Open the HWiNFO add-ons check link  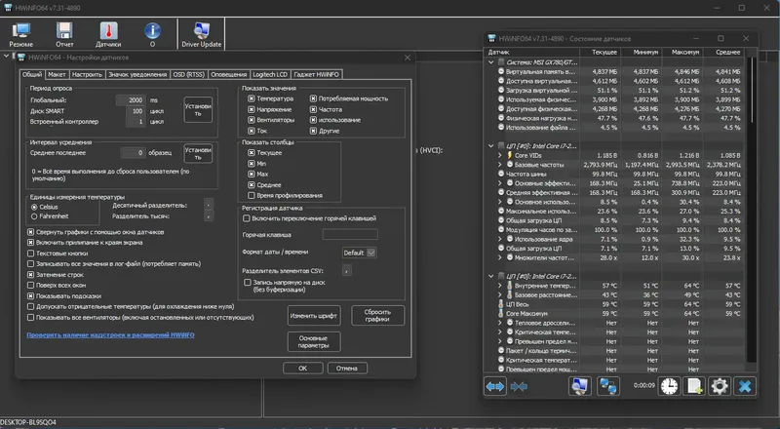[110, 335]
